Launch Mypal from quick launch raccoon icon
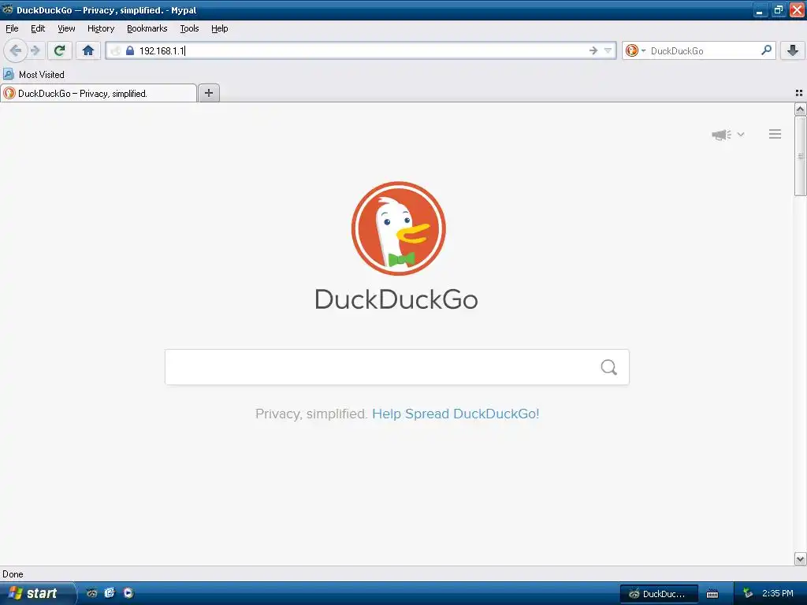 [x=91, y=593]
